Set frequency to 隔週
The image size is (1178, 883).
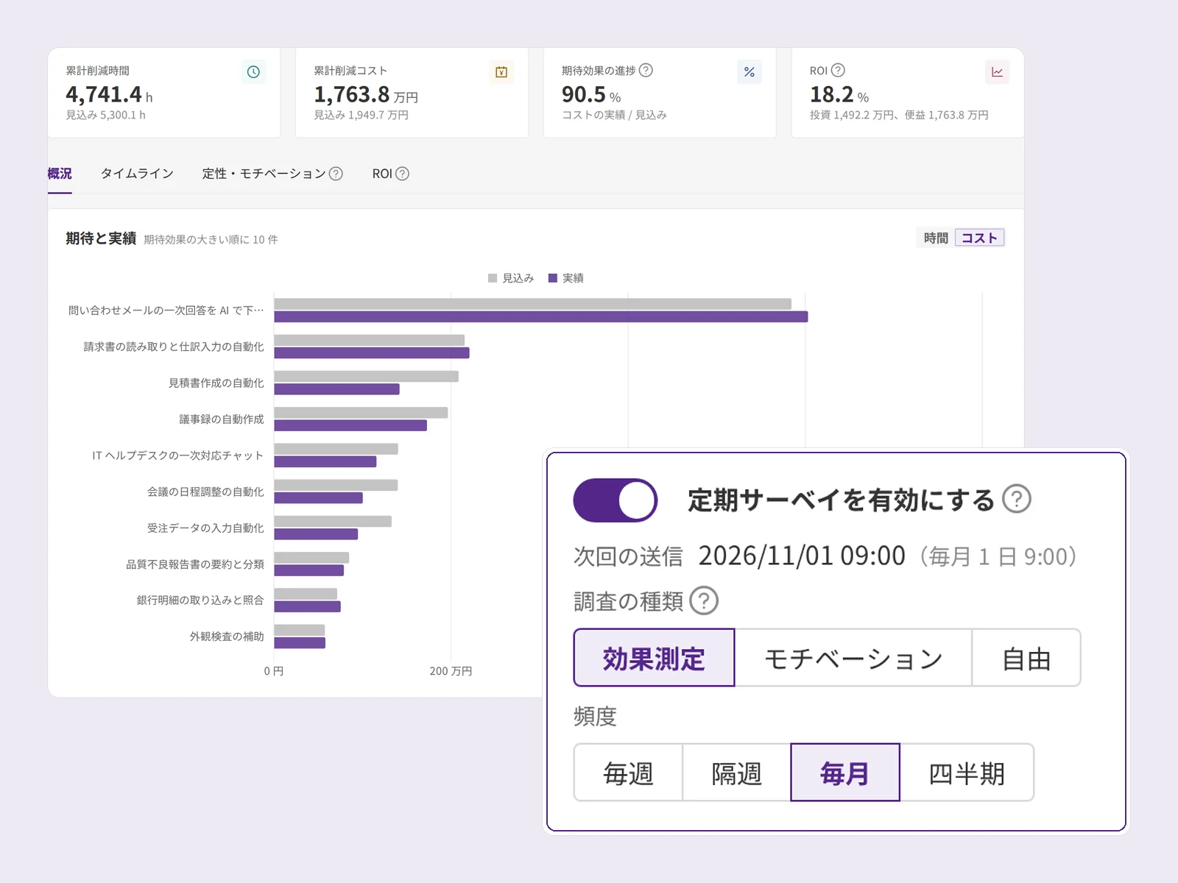pos(736,773)
